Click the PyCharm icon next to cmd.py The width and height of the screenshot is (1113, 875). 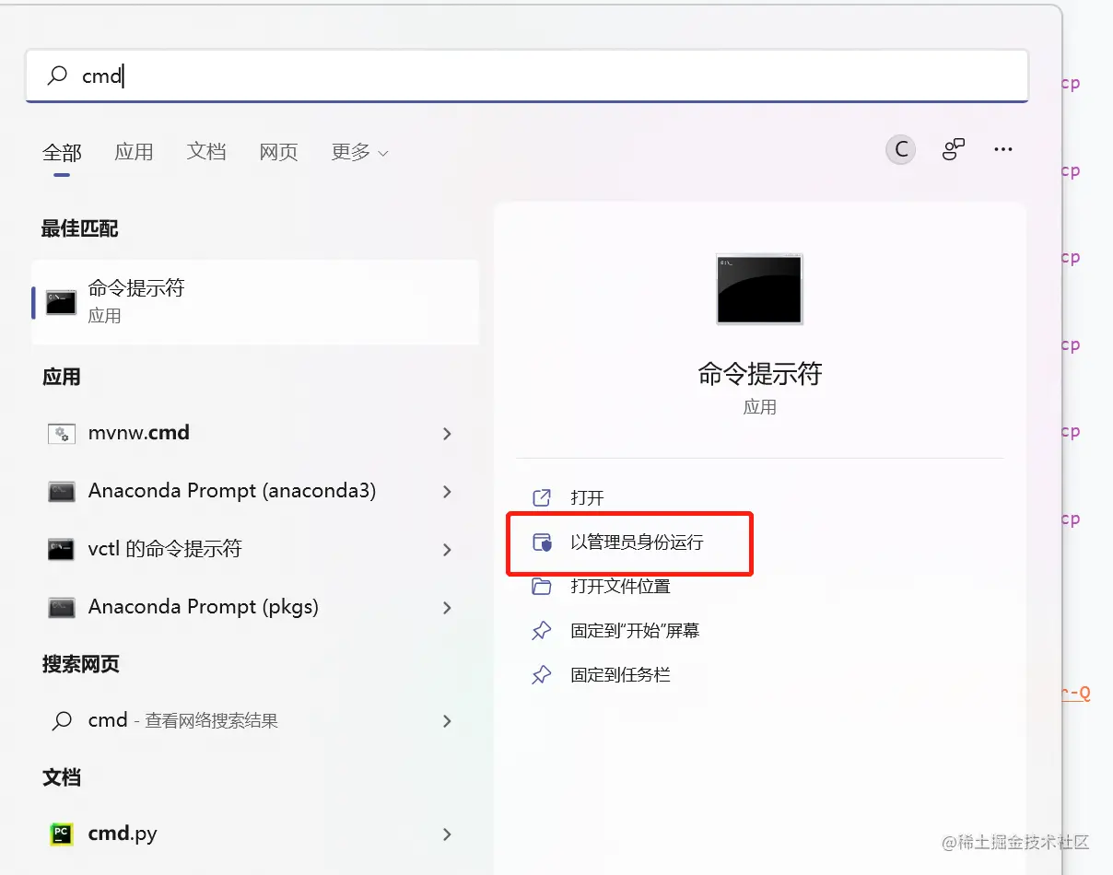tap(61, 834)
